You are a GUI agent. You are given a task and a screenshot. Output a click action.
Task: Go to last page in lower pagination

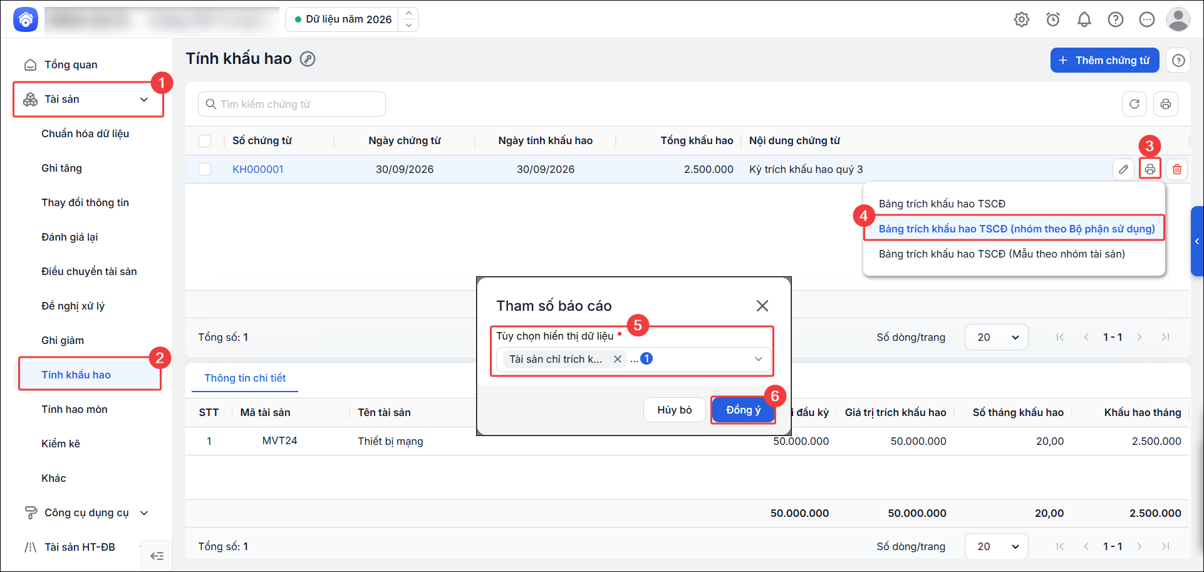[x=1166, y=546]
